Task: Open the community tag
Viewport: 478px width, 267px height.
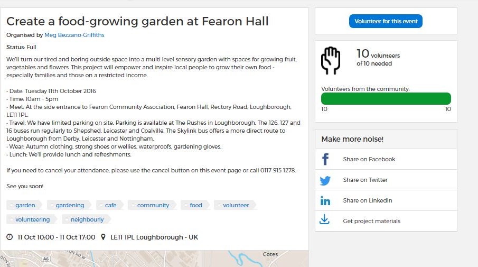Action: pyautogui.click(x=152, y=205)
